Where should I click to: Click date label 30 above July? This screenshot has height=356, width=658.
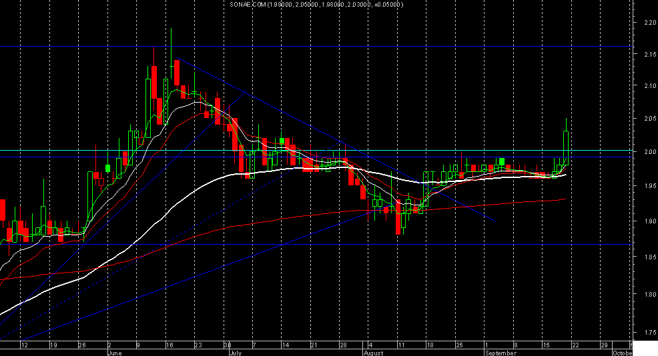click(x=228, y=345)
